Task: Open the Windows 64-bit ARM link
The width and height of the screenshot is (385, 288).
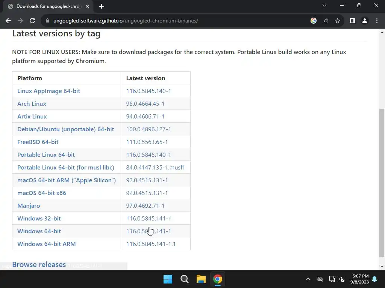Action: tap(46, 244)
